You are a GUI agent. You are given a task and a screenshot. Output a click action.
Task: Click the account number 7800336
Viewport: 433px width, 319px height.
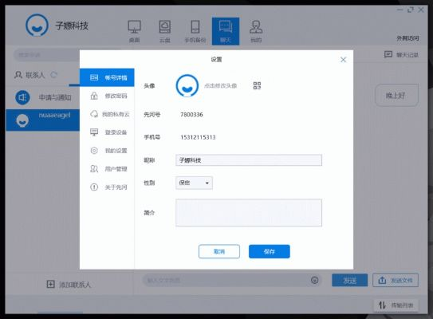pyautogui.click(x=191, y=115)
